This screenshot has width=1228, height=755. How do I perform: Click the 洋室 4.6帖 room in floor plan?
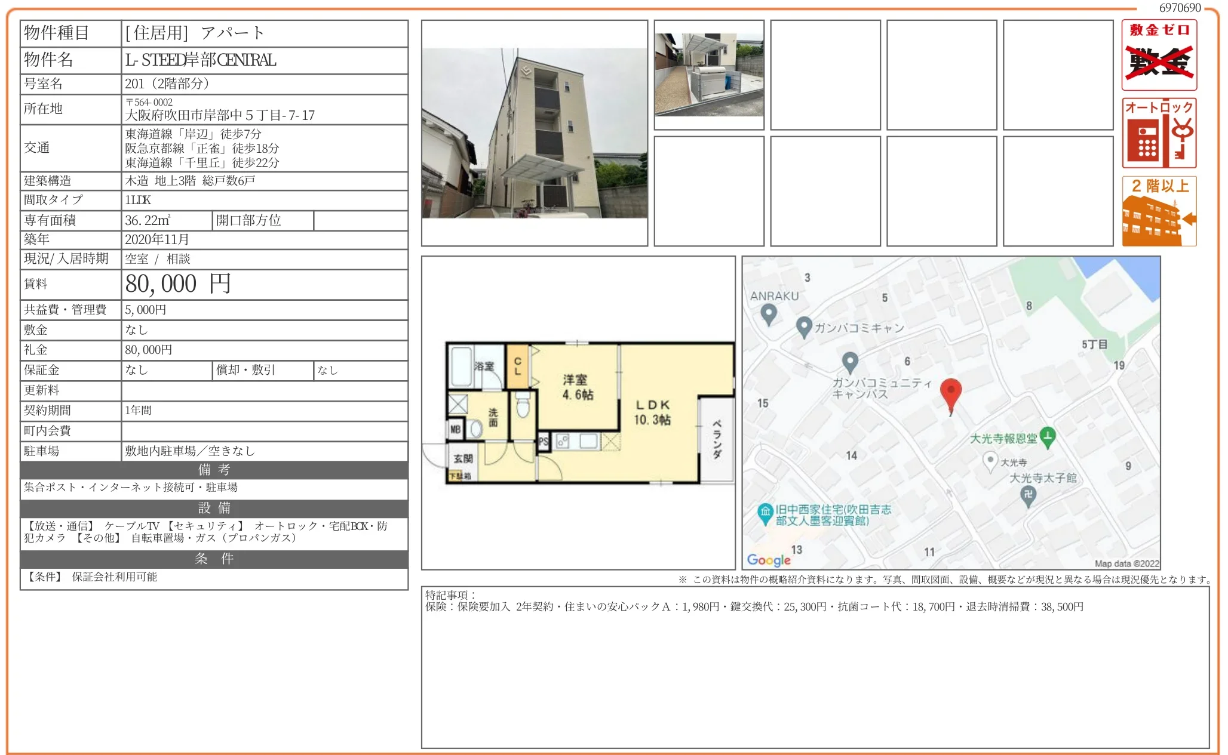tap(577, 387)
